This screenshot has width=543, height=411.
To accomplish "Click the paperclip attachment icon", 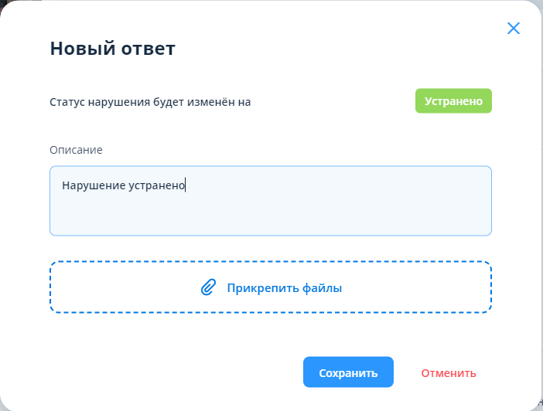I will coord(207,287).
